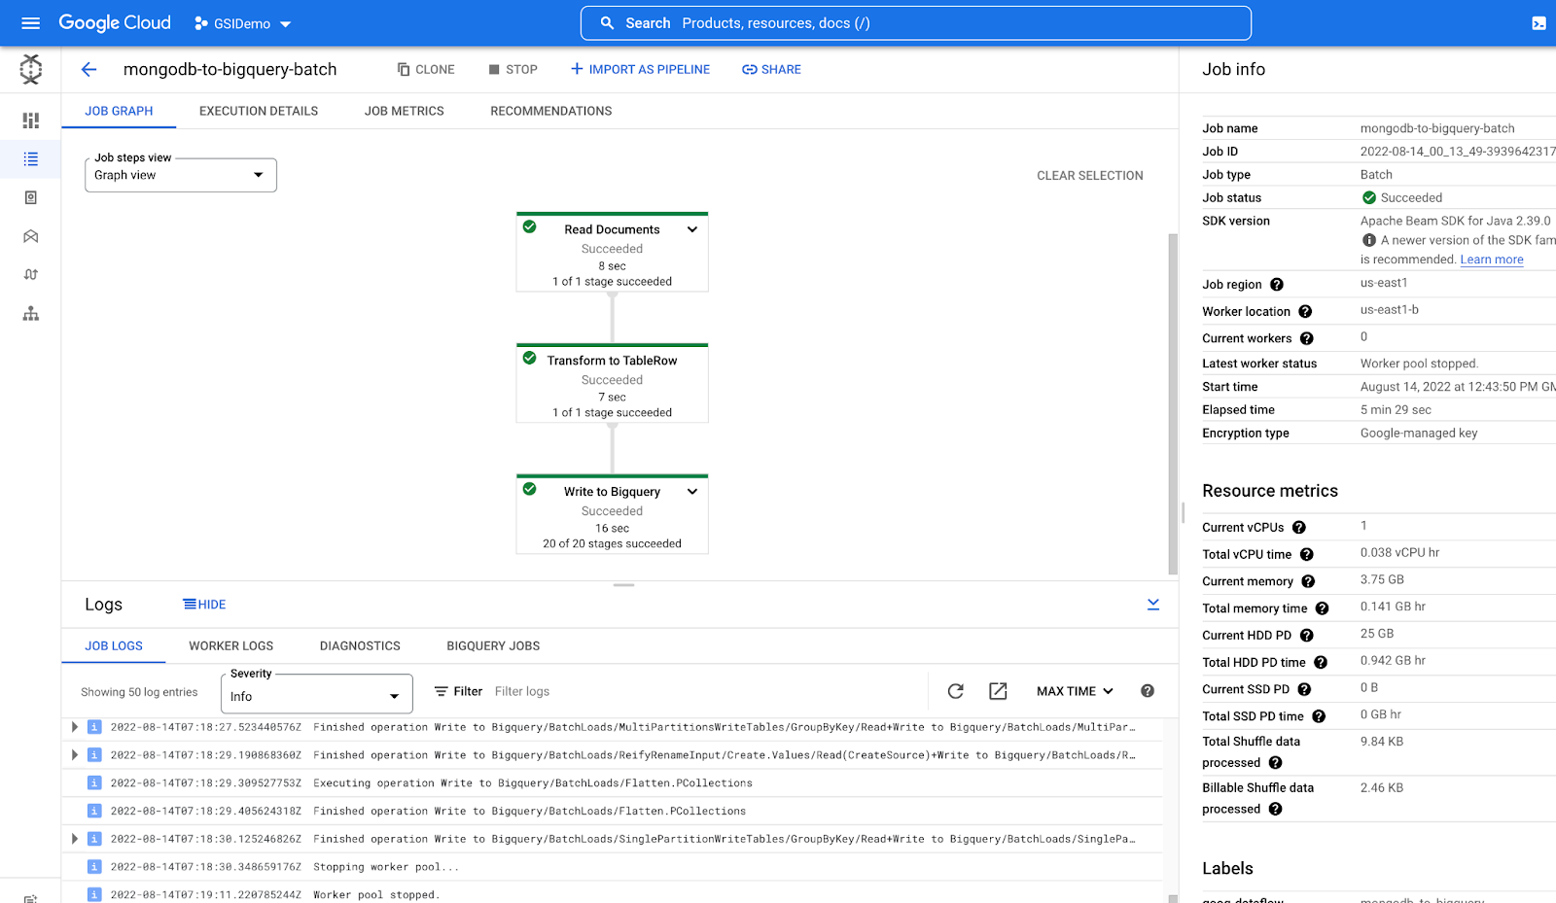The height and width of the screenshot is (903, 1556).
Task: Open the Pipelines sidebar icon
Action: pos(31,274)
